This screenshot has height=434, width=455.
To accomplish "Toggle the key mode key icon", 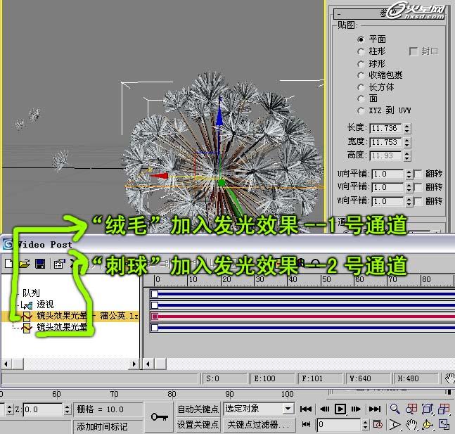I will click(x=159, y=416).
